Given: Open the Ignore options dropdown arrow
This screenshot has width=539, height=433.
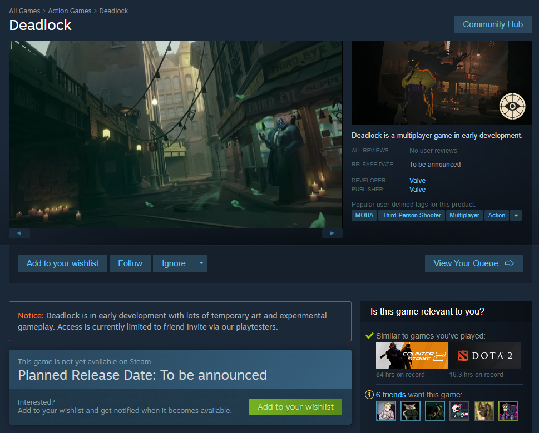Looking at the screenshot, I should pyautogui.click(x=201, y=263).
